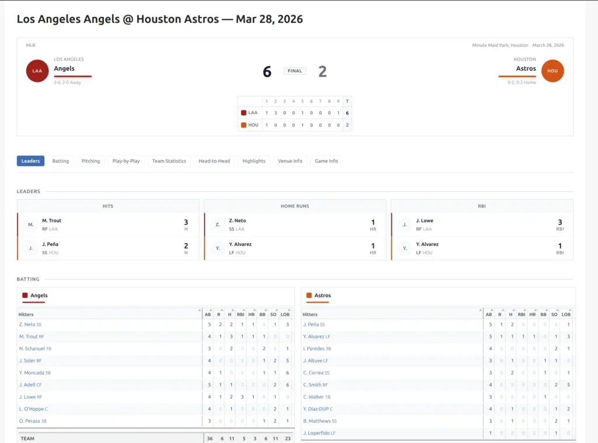Sort Astros table by HR column
598x443 pixels.
coord(533,314)
